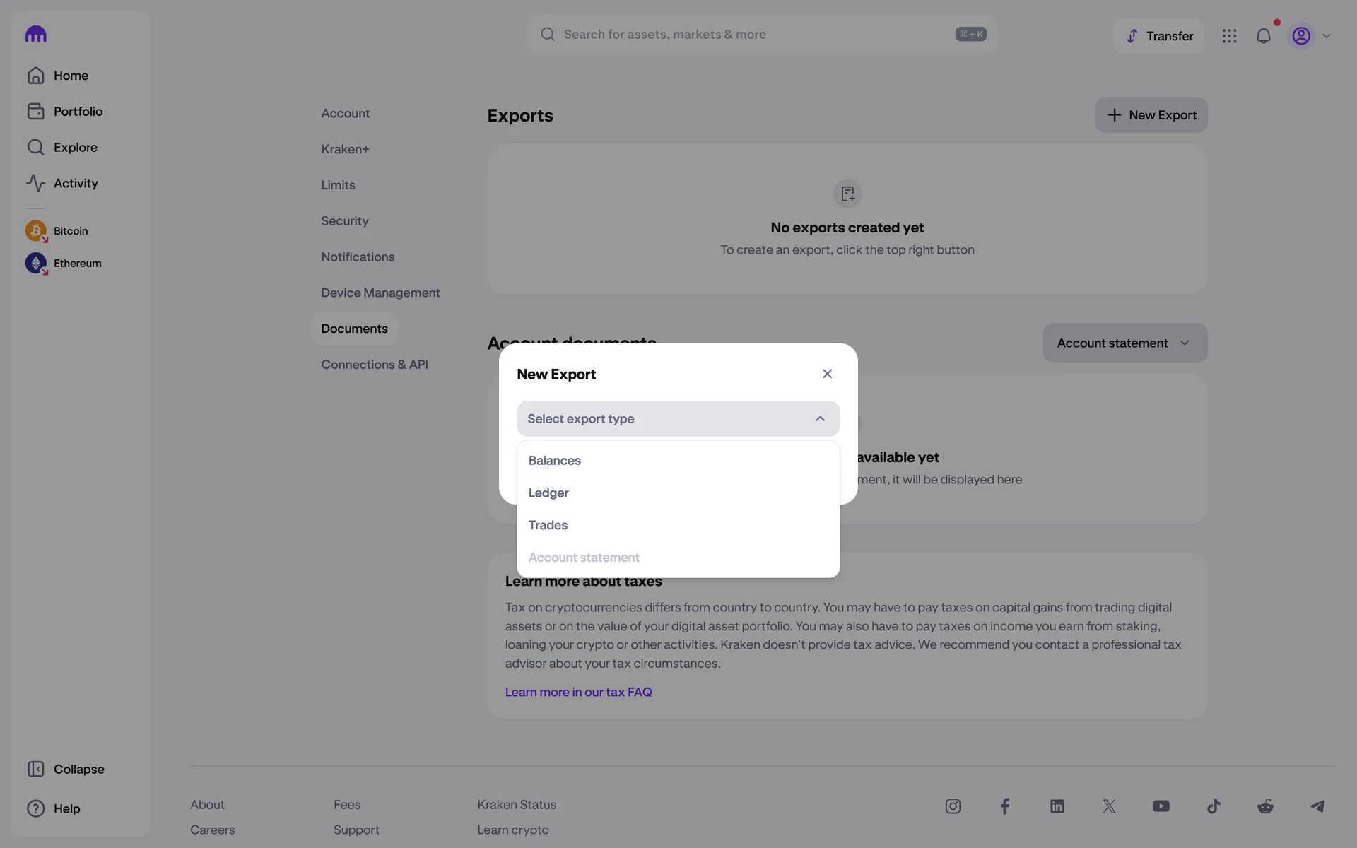Open the notifications bell
Viewport: 1357px width, 848px height.
pyautogui.click(x=1263, y=36)
